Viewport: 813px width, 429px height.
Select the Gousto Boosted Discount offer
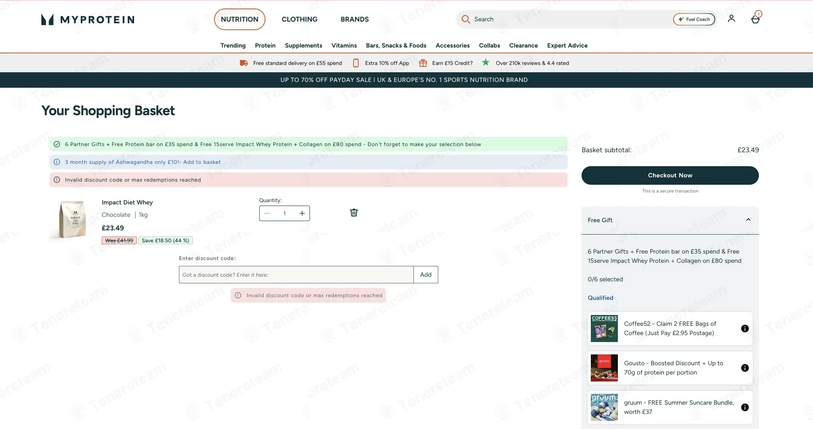click(x=670, y=368)
